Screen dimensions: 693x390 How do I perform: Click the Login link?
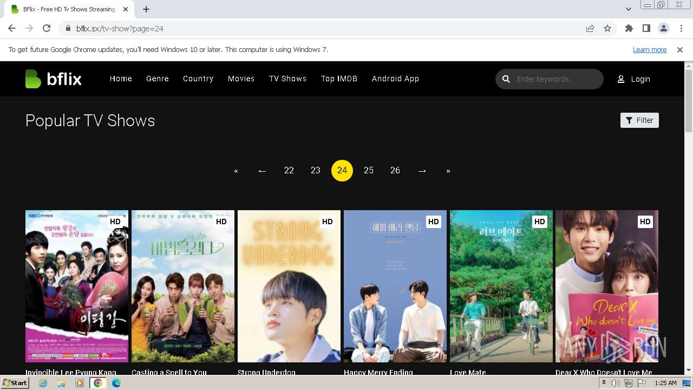click(x=640, y=79)
